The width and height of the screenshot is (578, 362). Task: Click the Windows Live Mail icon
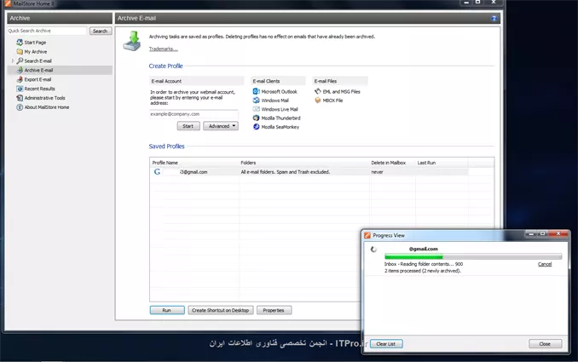click(257, 109)
